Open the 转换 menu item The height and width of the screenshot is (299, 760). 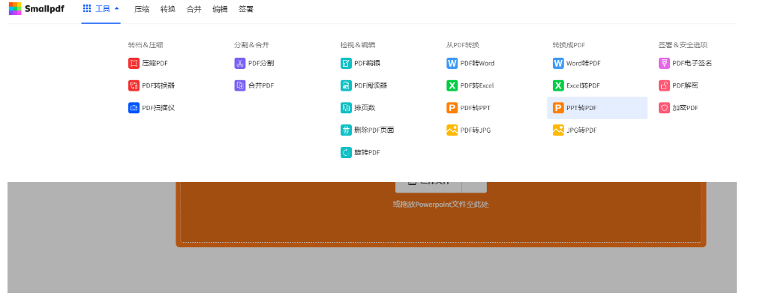(168, 9)
